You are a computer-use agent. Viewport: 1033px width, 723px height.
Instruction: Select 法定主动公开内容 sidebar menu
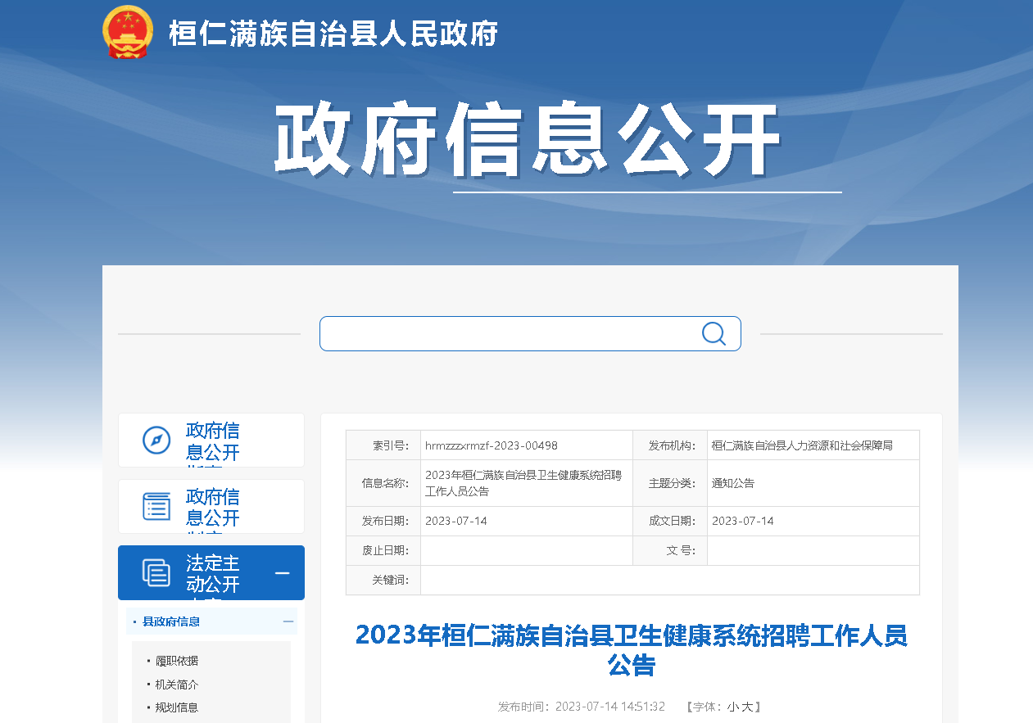tap(211, 572)
